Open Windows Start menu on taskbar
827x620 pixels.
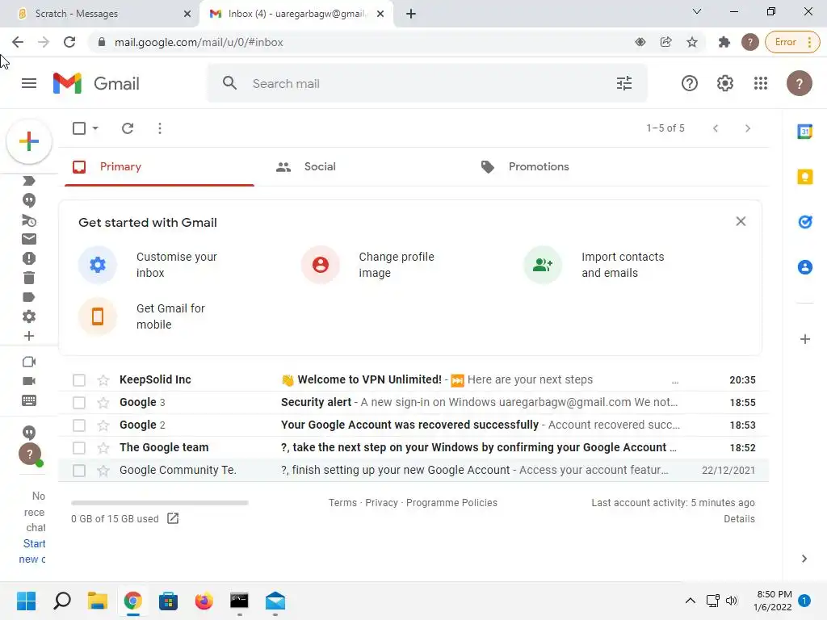coord(26,601)
